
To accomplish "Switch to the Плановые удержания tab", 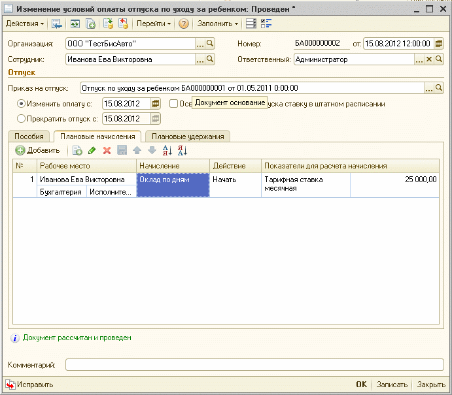I will pyautogui.click(x=188, y=136).
